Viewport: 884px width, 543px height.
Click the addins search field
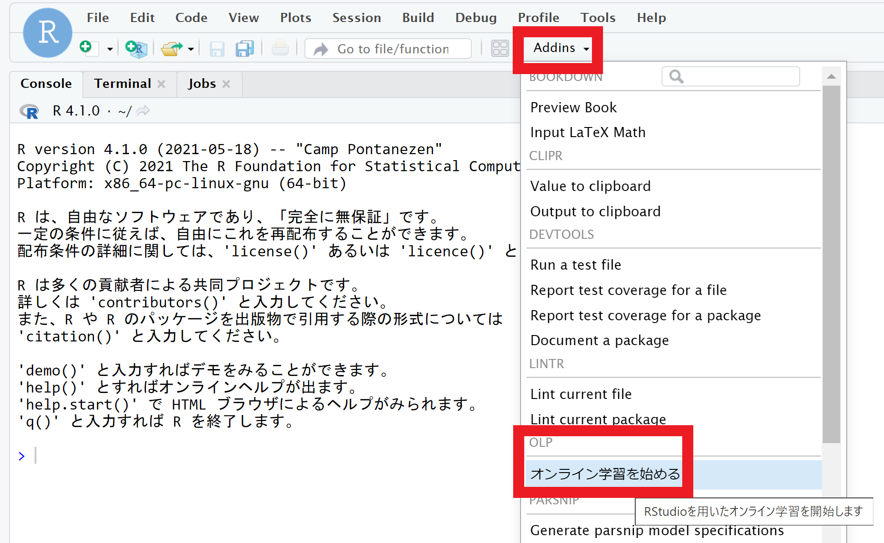click(731, 76)
